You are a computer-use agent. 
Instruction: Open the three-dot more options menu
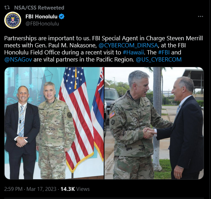click(200, 17)
